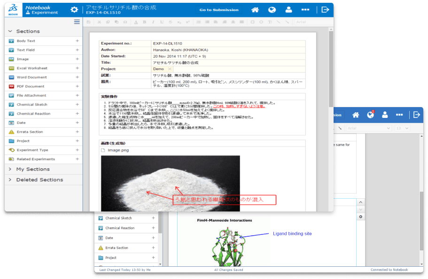Select Related Experiments in Sections list
Screen dimensions: 428x279
point(36,159)
